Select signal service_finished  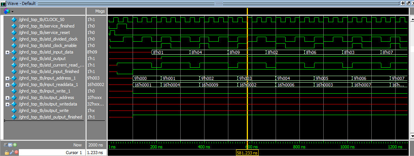pyautogui.click(x=47, y=26)
